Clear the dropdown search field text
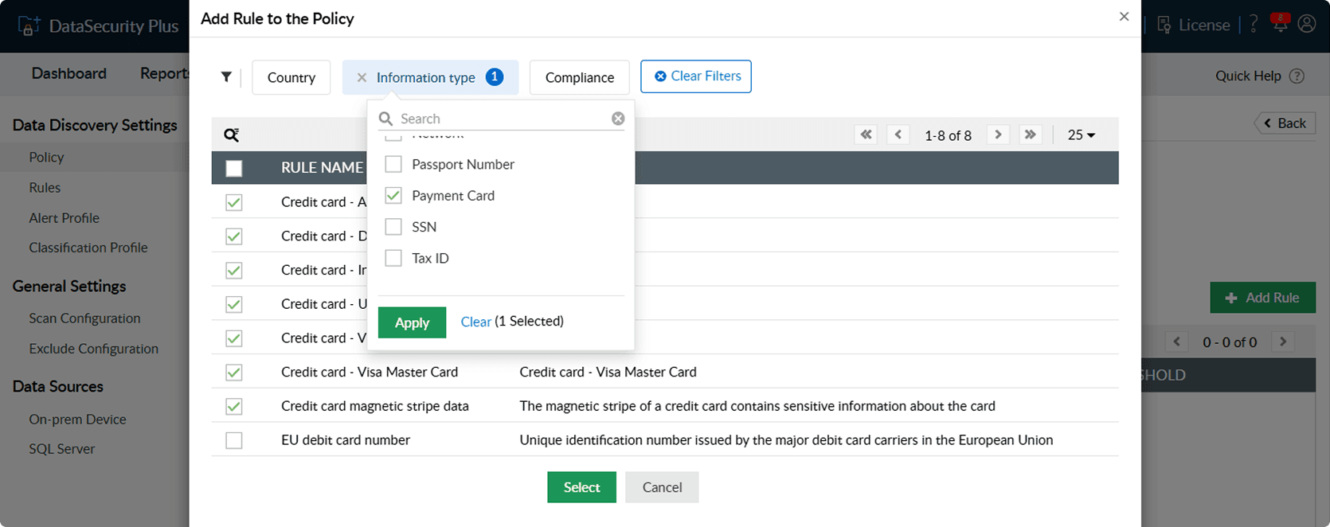1330x527 pixels. [x=618, y=119]
